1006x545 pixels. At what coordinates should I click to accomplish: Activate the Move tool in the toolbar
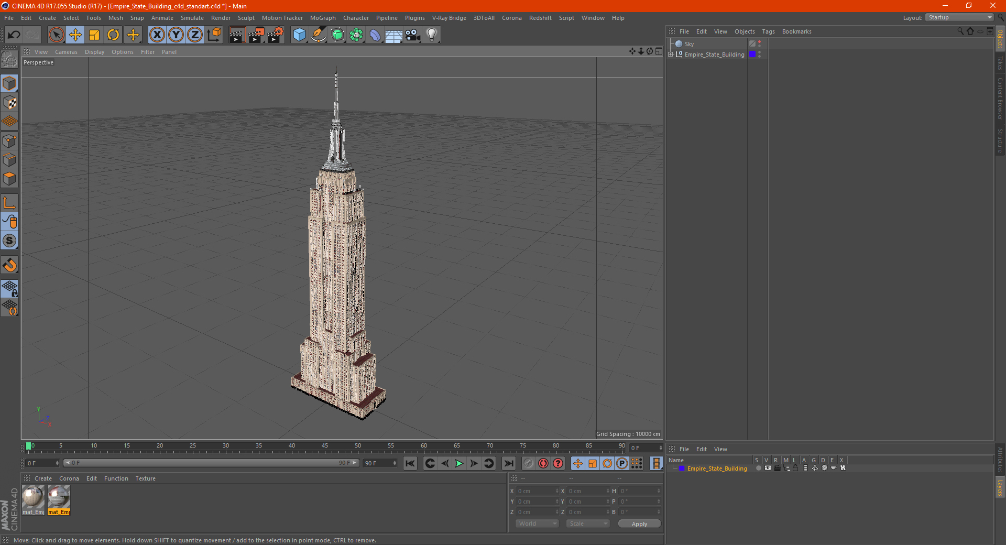(75, 35)
